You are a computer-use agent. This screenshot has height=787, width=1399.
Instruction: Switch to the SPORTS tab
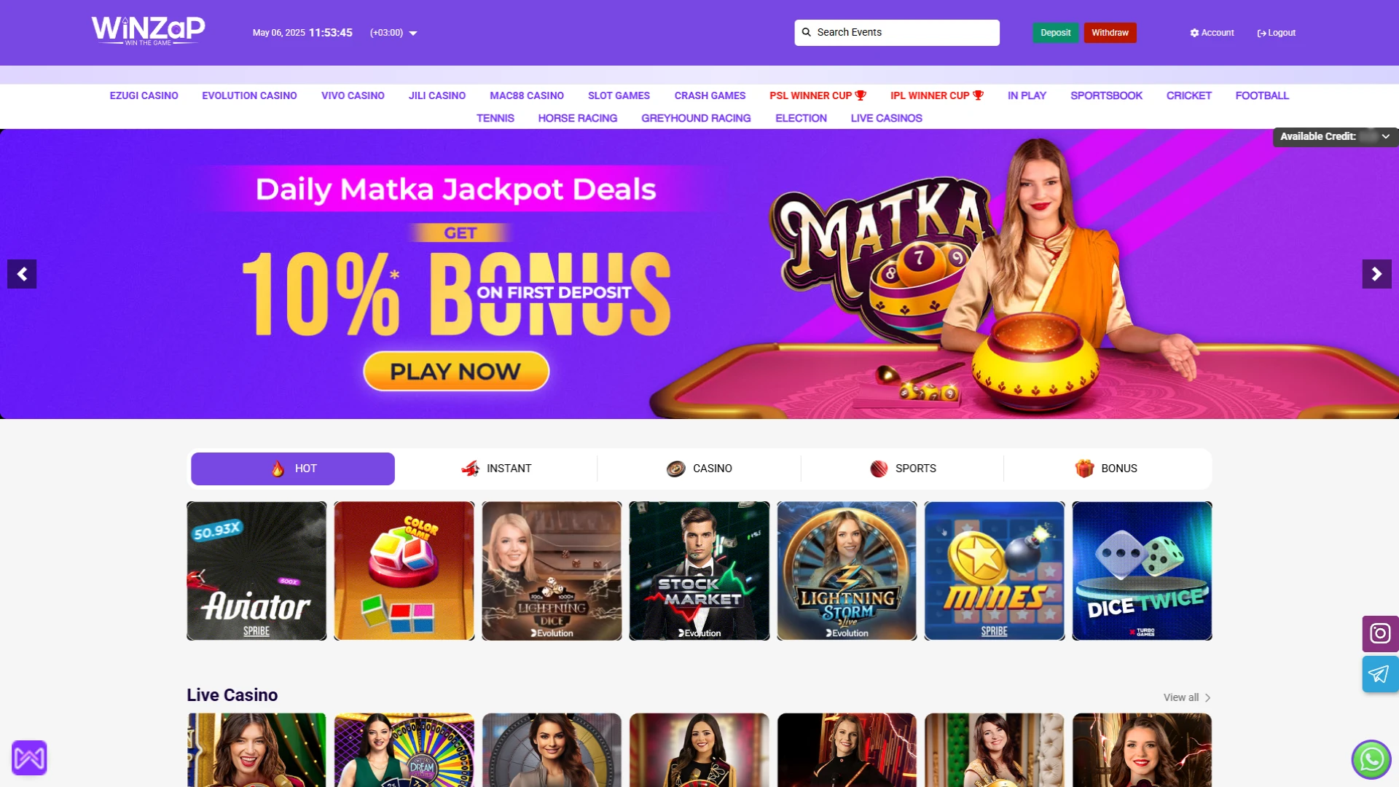(x=902, y=469)
